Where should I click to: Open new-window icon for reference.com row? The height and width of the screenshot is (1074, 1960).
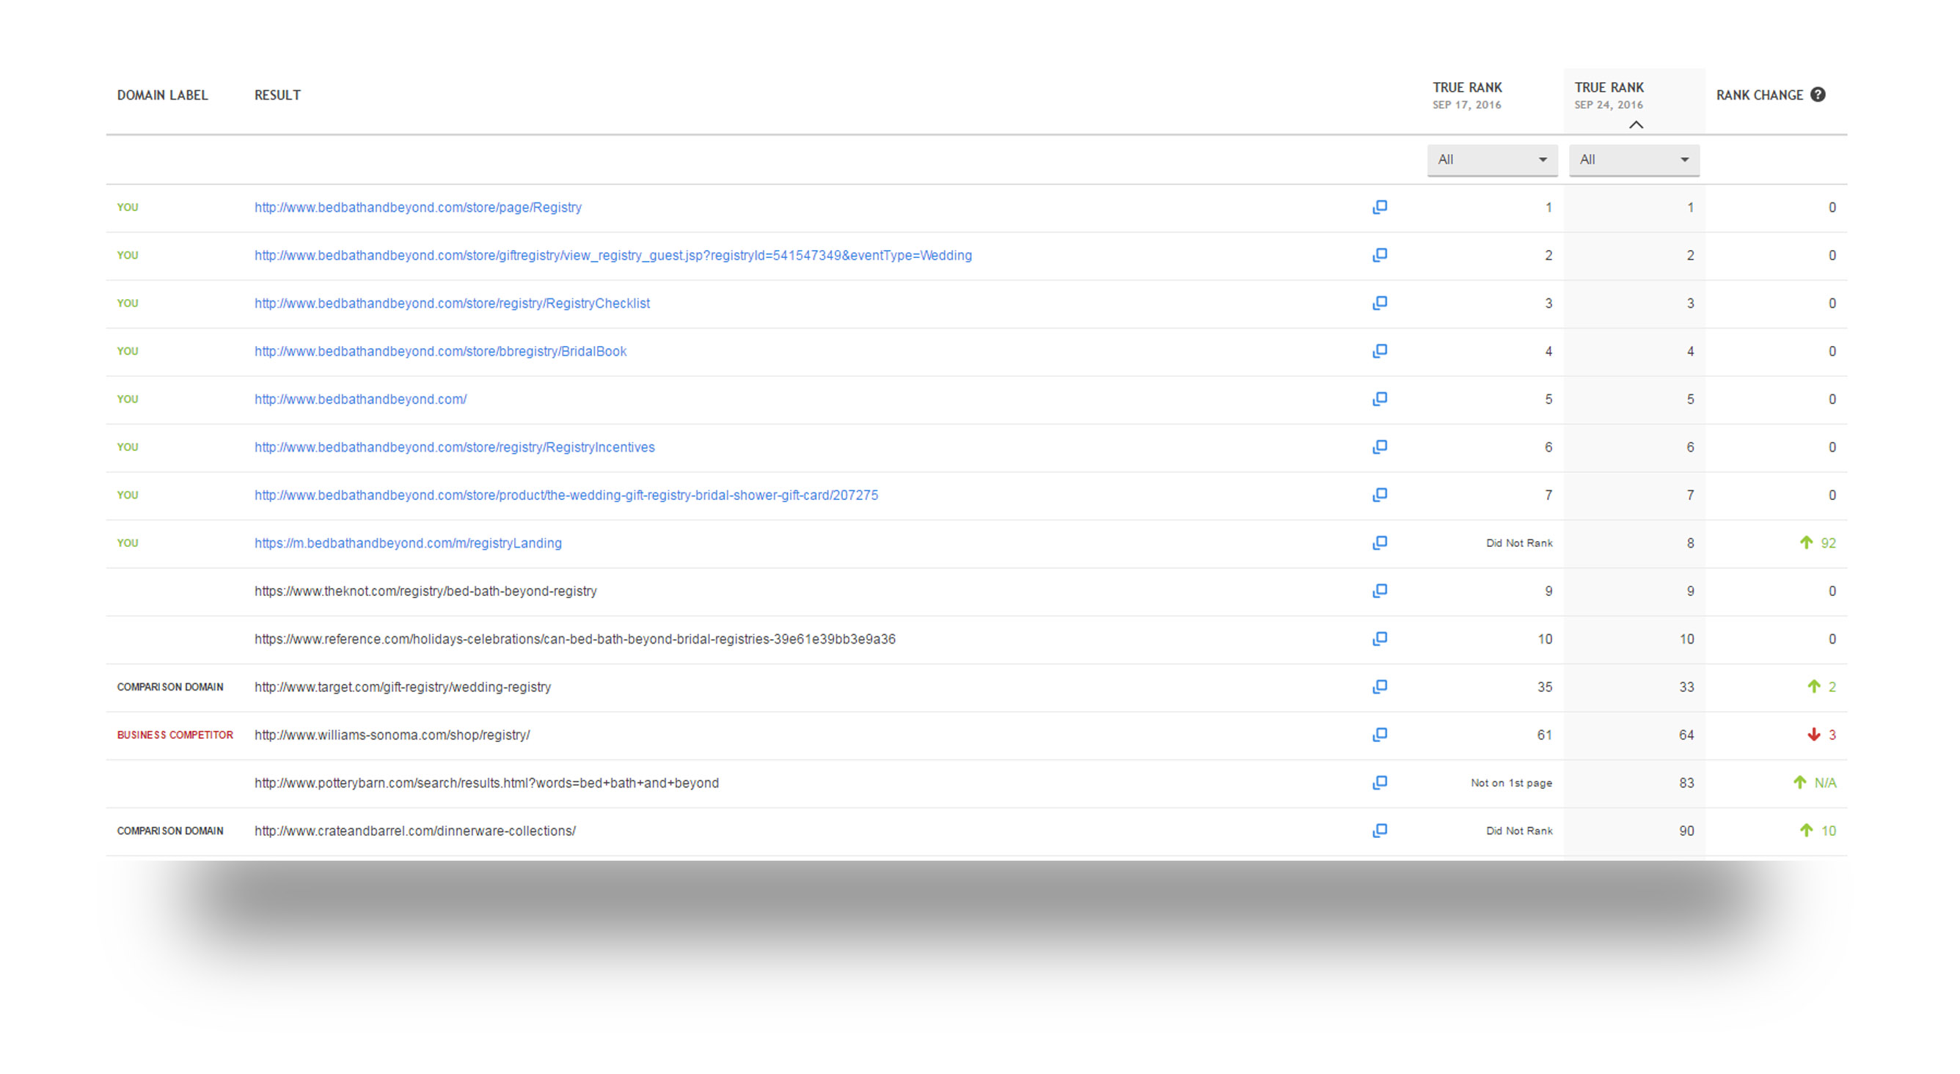pos(1380,638)
